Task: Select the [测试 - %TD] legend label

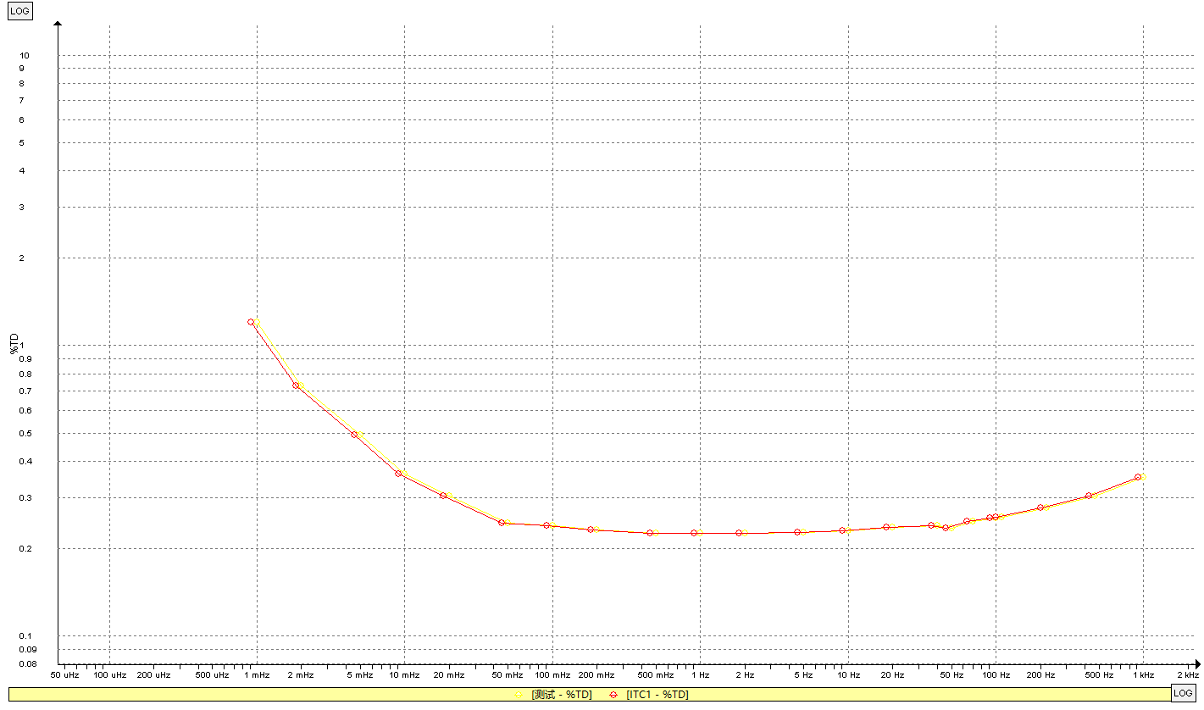Action: [x=561, y=695]
